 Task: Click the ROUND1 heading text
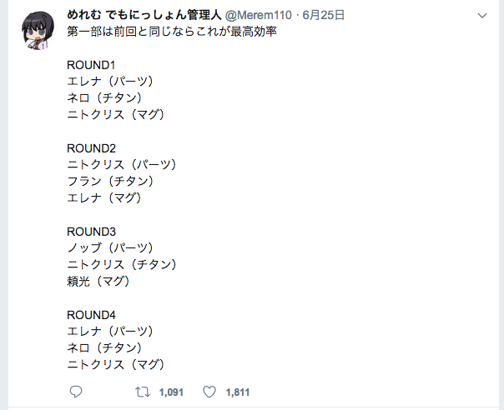coord(92,64)
